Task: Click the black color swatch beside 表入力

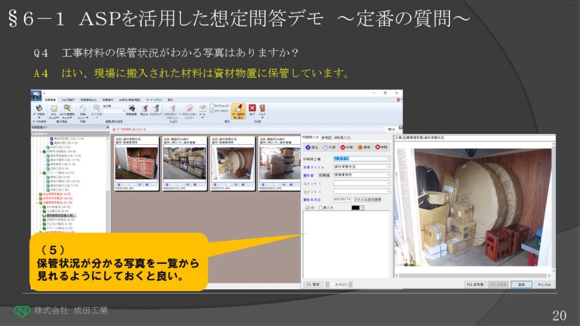Action: (x=355, y=208)
